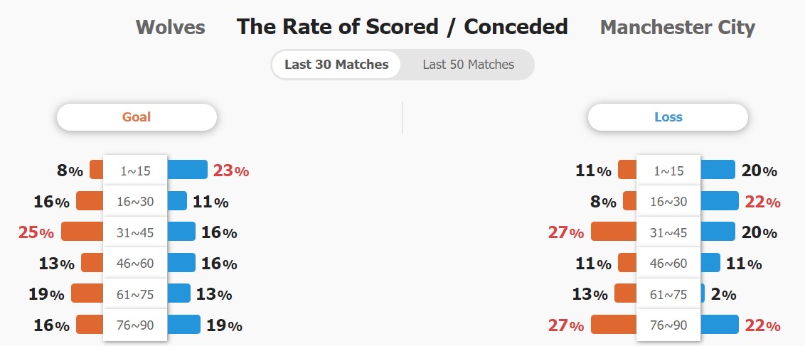Click Loss section 46~60 minute label
The width and height of the screenshot is (805, 346).
click(x=668, y=264)
